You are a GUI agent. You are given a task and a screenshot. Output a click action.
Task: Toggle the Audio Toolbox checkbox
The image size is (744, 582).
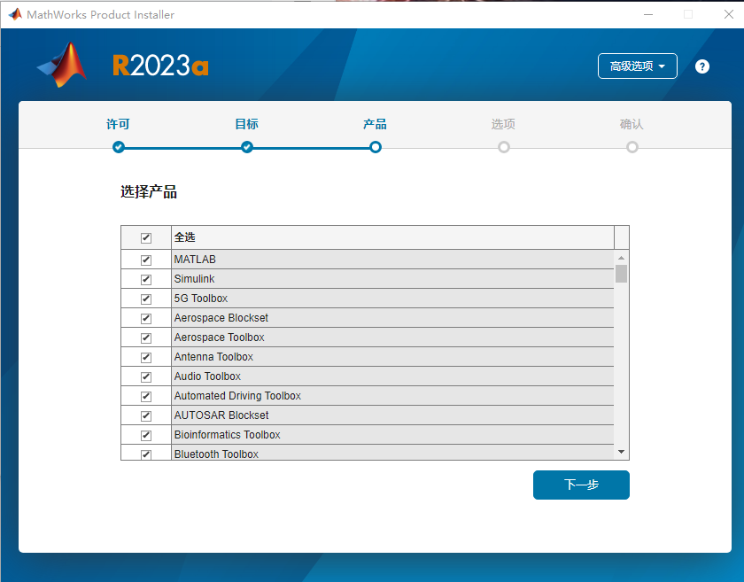pyautogui.click(x=145, y=376)
